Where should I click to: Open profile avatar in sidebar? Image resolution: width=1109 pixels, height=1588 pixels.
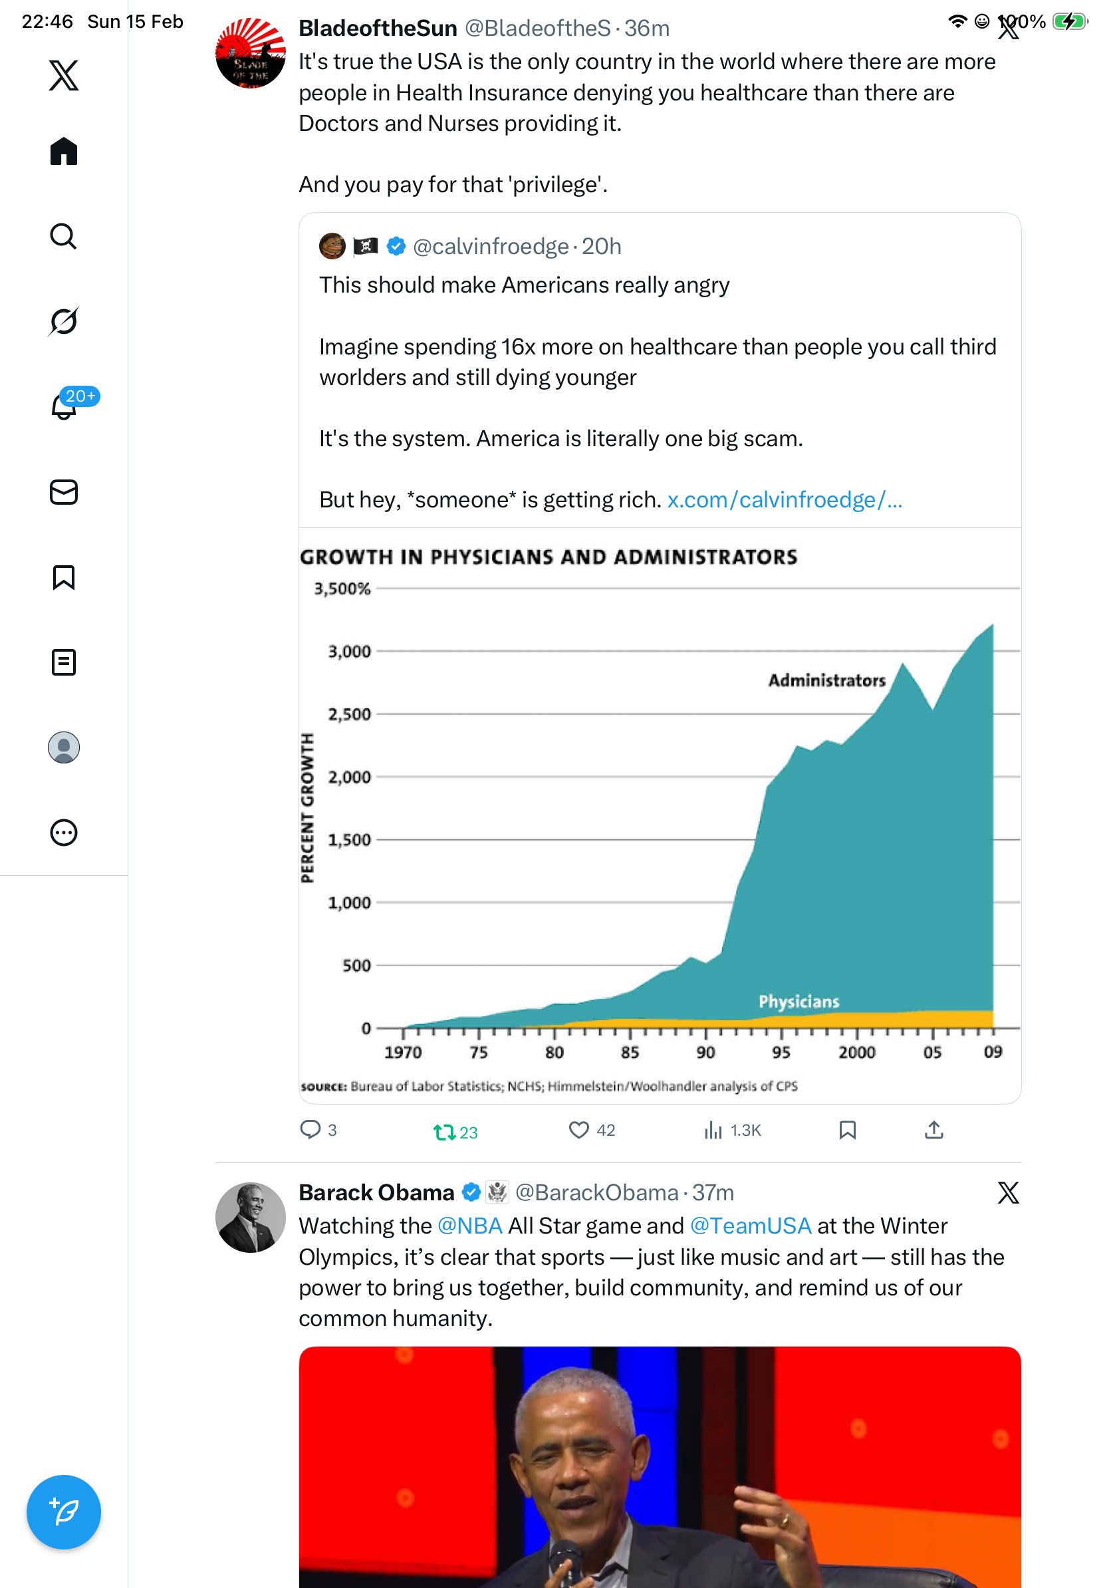click(64, 747)
